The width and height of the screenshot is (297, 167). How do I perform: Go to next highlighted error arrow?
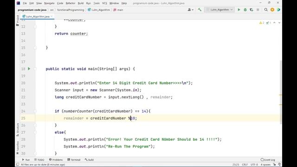279,23
